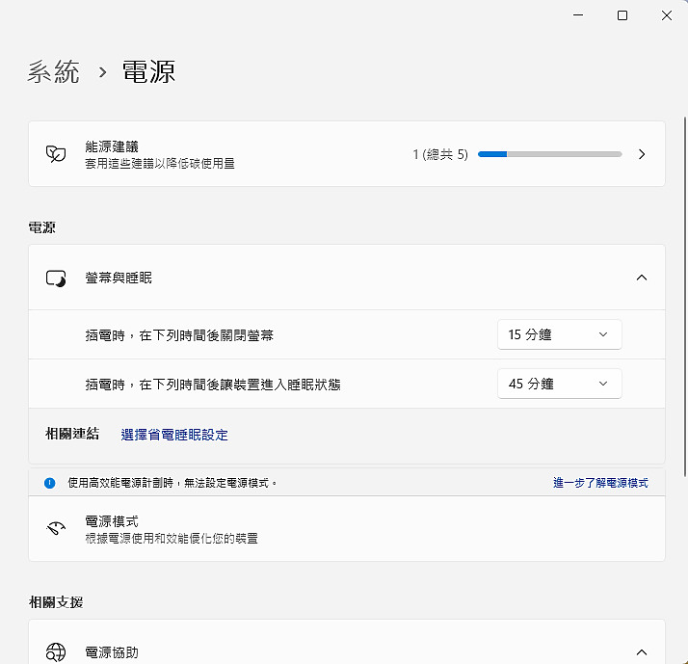Click the 電源 breadcrumb title
Image resolution: width=688 pixels, height=664 pixels.
tap(148, 72)
